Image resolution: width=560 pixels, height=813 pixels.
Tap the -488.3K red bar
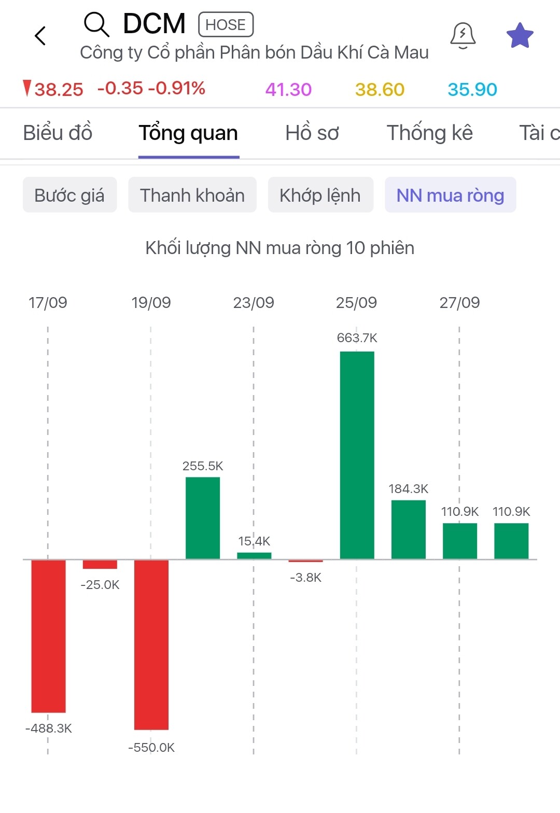[48, 636]
